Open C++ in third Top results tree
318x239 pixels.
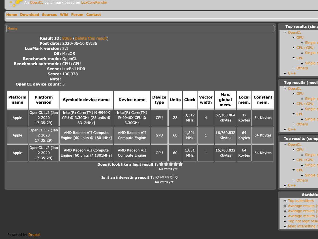[292, 185]
